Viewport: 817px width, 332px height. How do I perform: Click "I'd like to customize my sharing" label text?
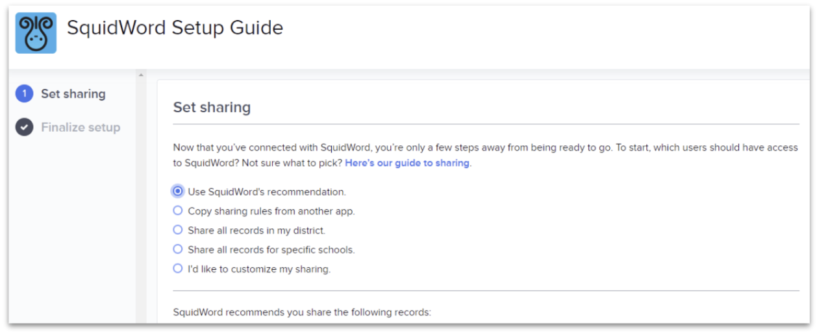(x=259, y=269)
